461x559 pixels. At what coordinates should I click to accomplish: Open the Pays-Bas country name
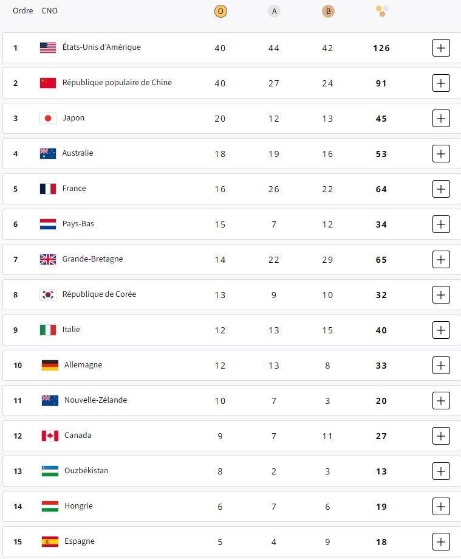(78, 223)
